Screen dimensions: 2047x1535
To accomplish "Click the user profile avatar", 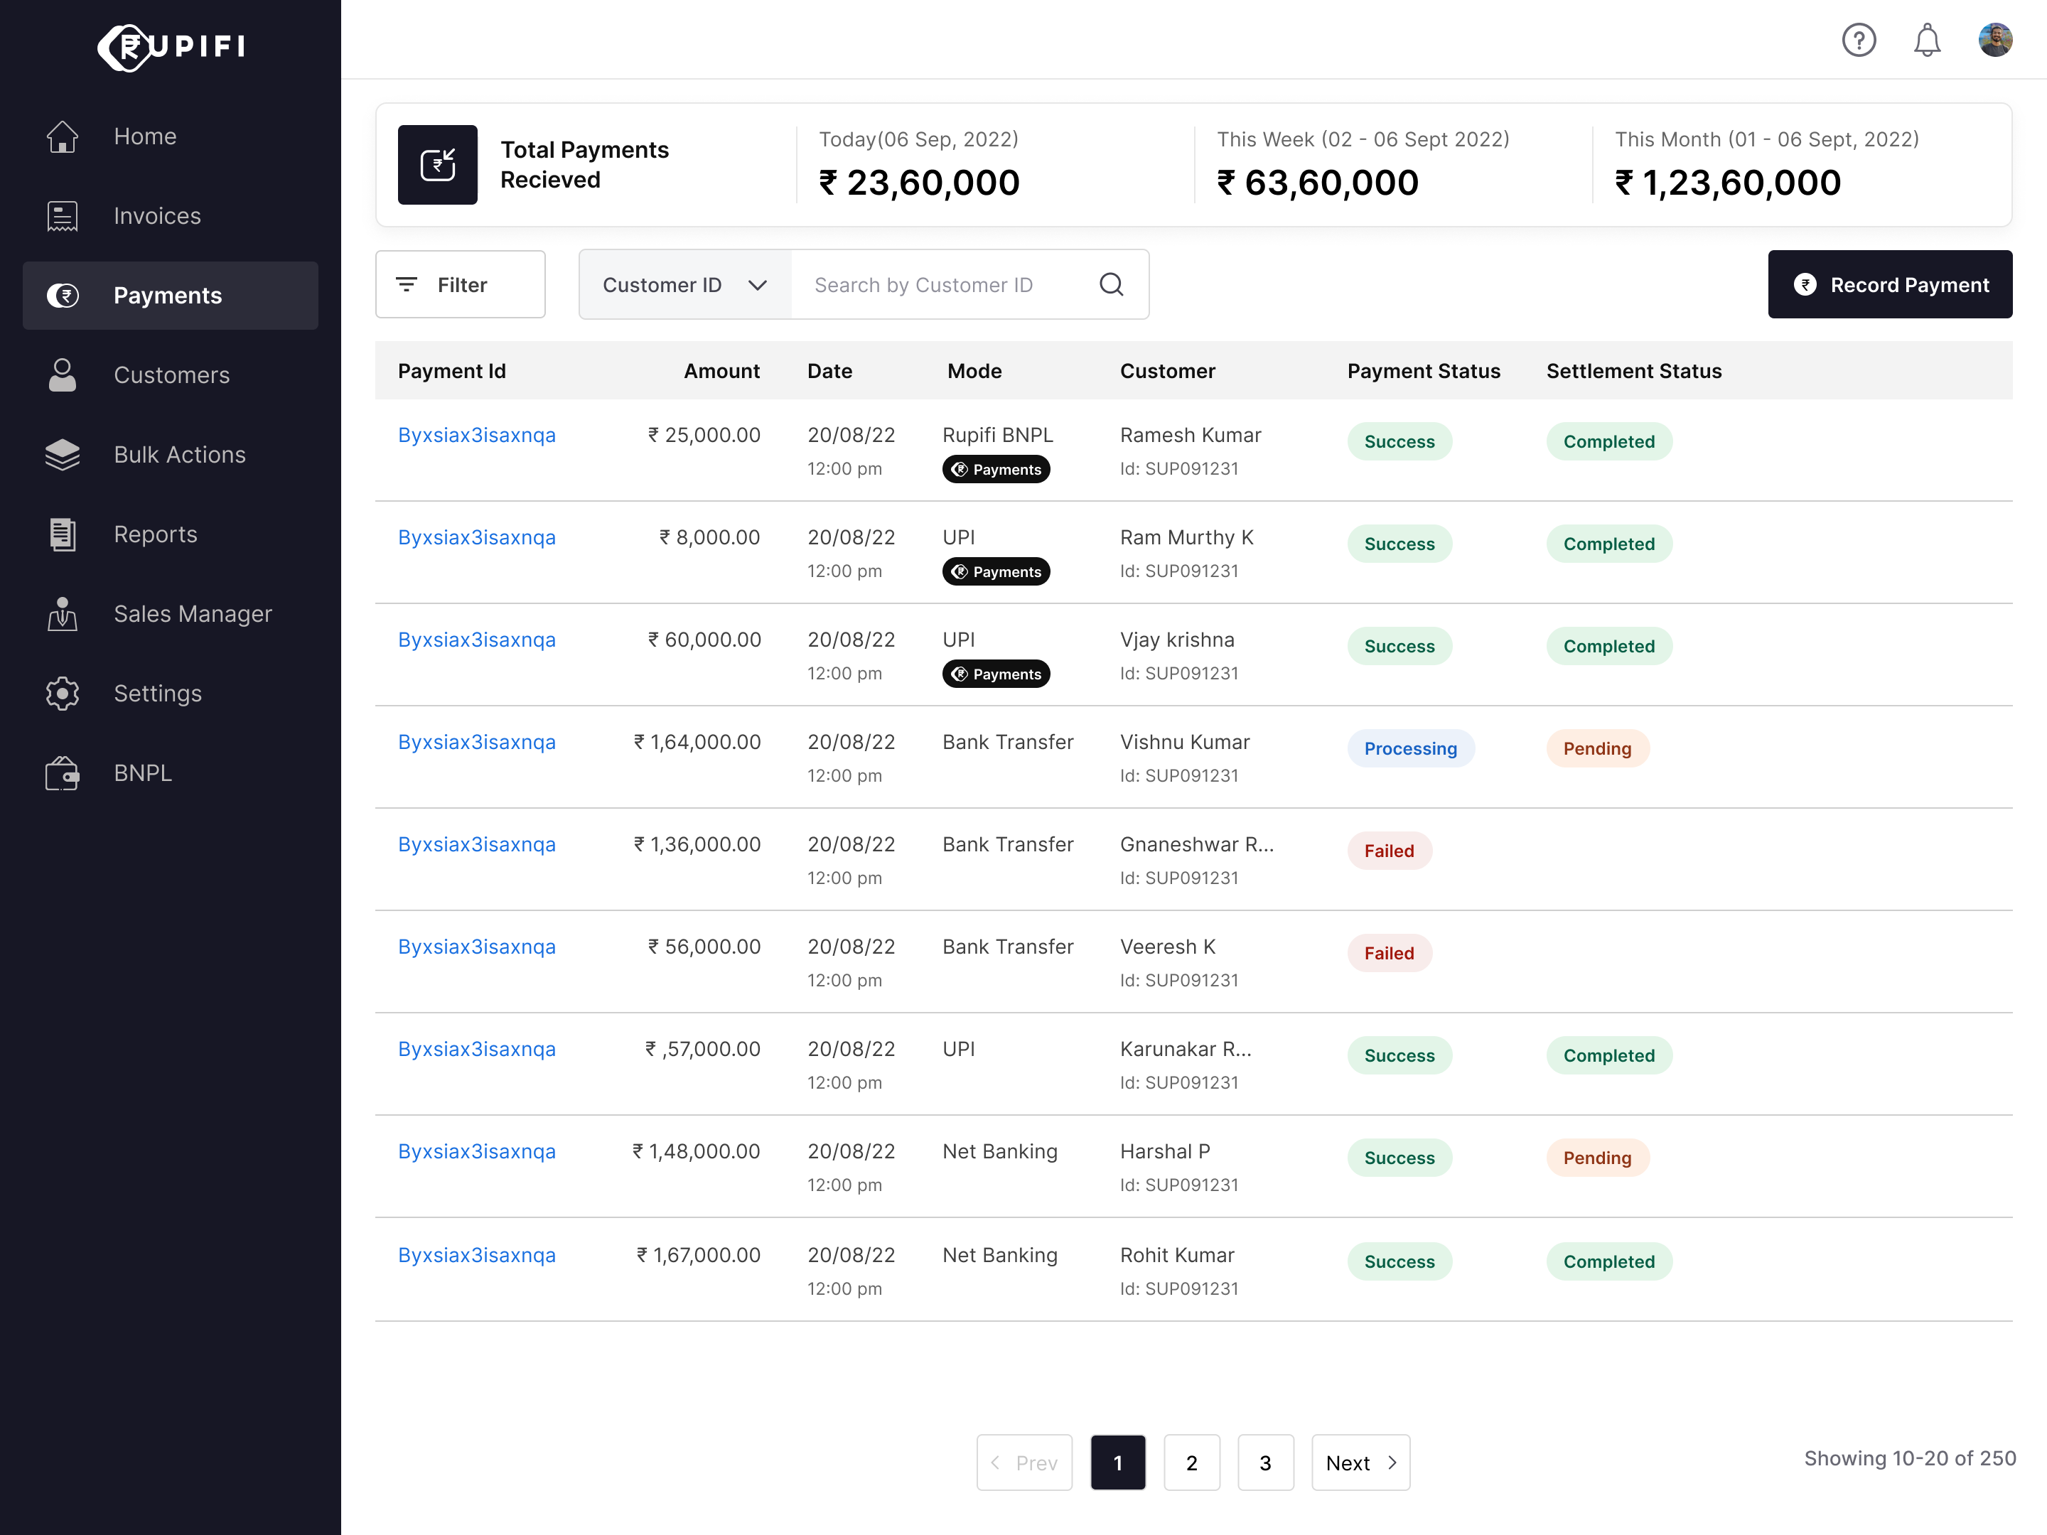I will pyautogui.click(x=1994, y=40).
